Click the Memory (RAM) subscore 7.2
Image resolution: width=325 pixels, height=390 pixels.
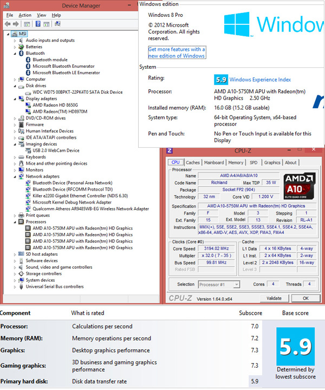pyautogui.click(x=255, y=338)
